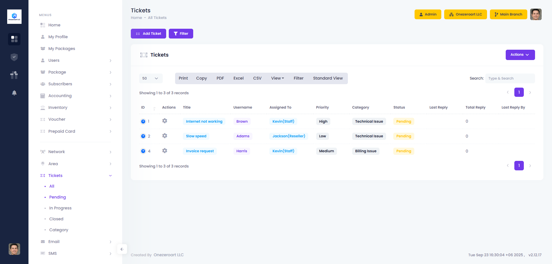Expand row details for ticket ID 1
The height and width of the screenshot is (264, 552).
[143, 122]
